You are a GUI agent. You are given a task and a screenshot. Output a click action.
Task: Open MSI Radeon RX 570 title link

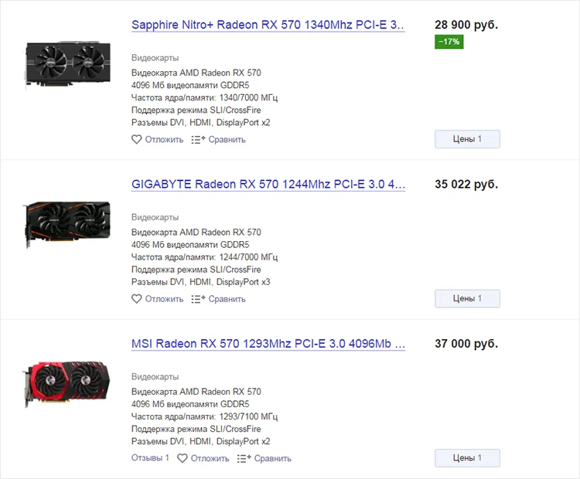click(268, 343)
